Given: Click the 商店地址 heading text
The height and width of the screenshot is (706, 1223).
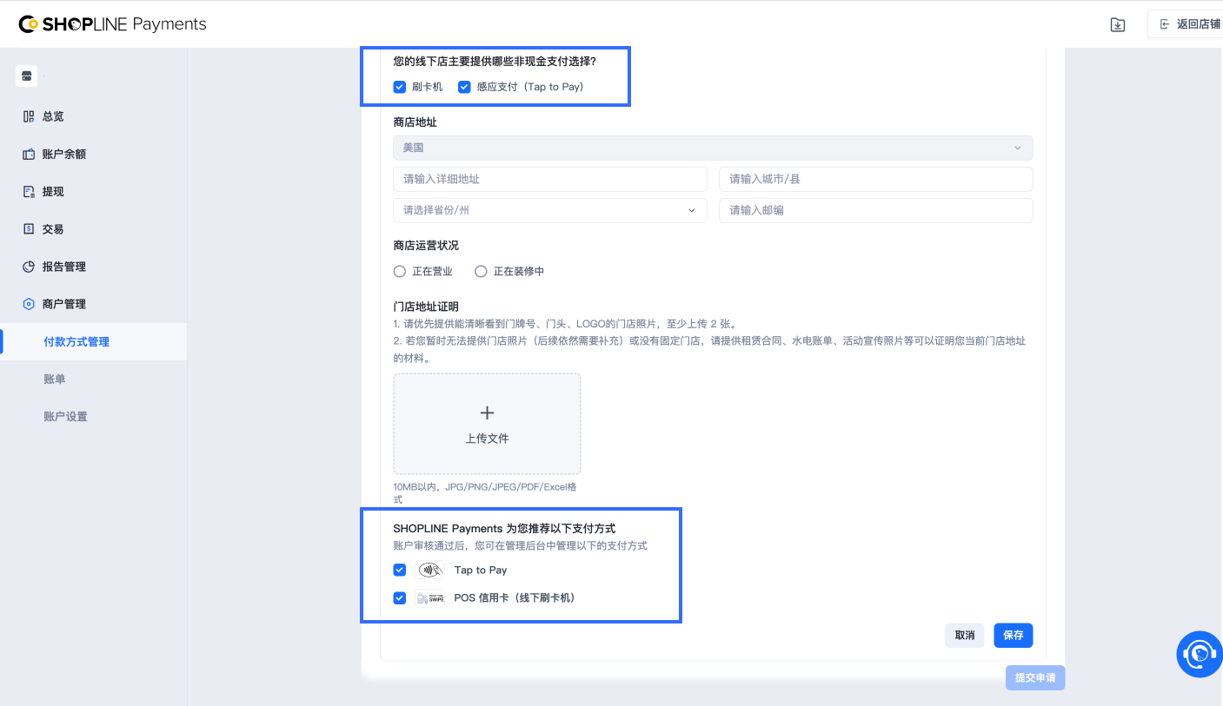Looking at the screenshot, I should 415,122.
